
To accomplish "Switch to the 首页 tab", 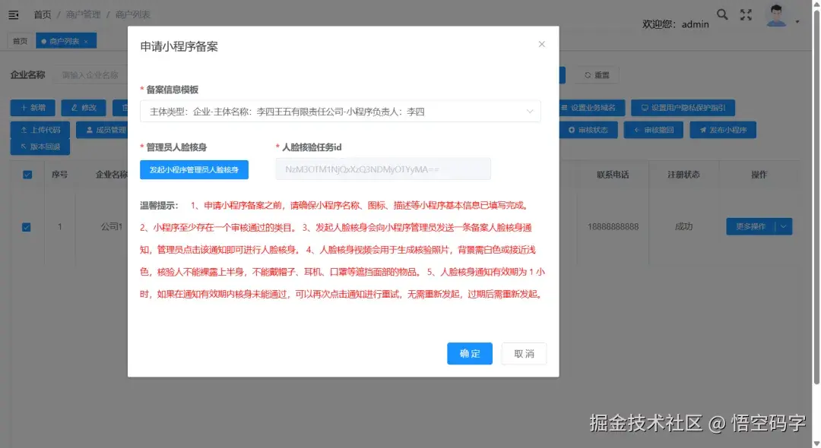I will (19, 40).
